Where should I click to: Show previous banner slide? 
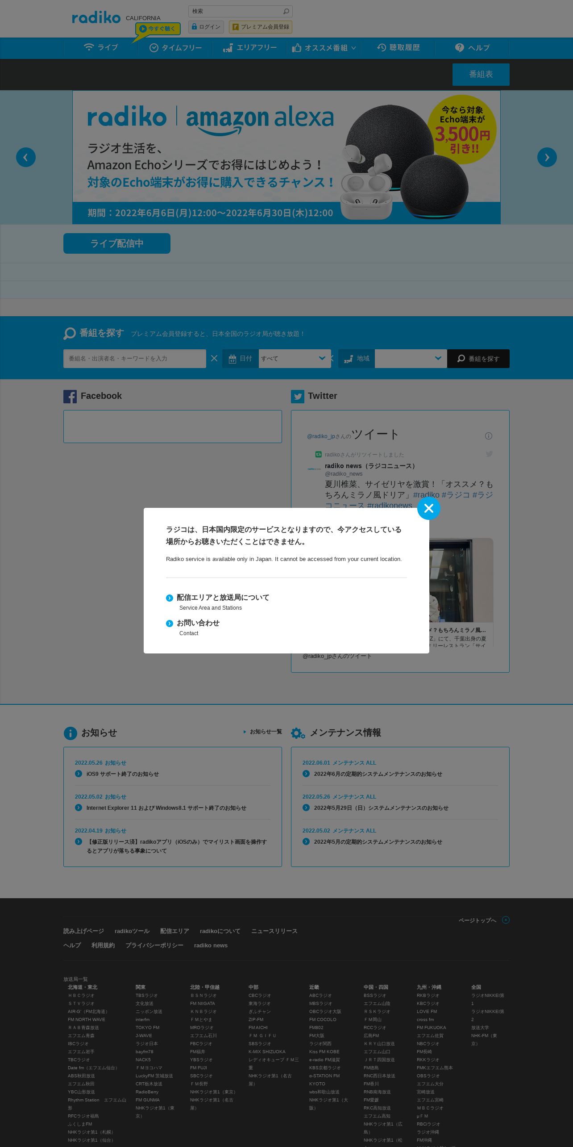pos(26,157)
